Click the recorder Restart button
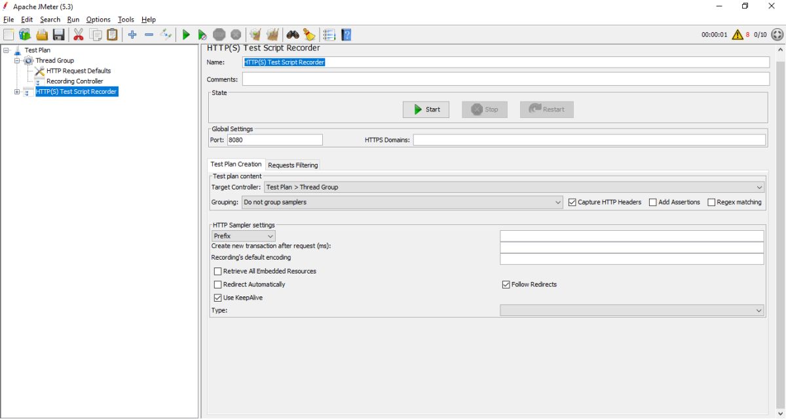This screenshot has width=786, height=419. point(547,110)
